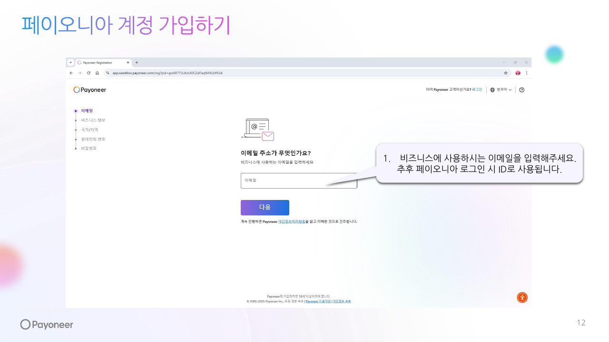
Task: Minimize the browser window
Action: pos(504,62)
